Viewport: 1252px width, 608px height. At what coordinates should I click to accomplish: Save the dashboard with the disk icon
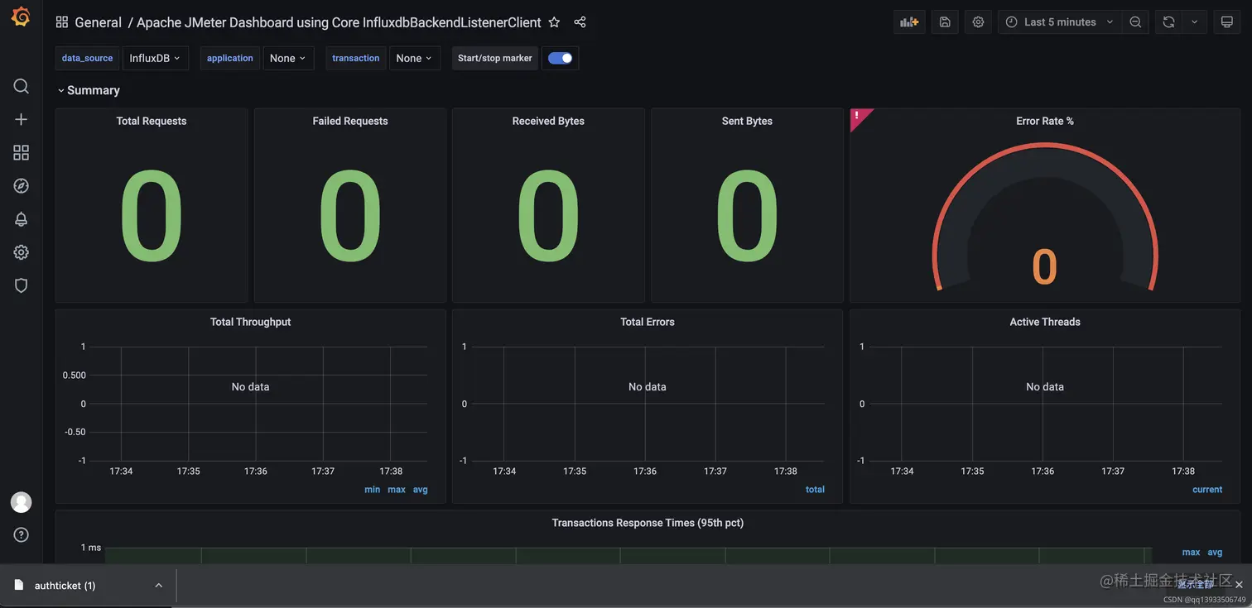pyautogui.click(x=945, y=22)
